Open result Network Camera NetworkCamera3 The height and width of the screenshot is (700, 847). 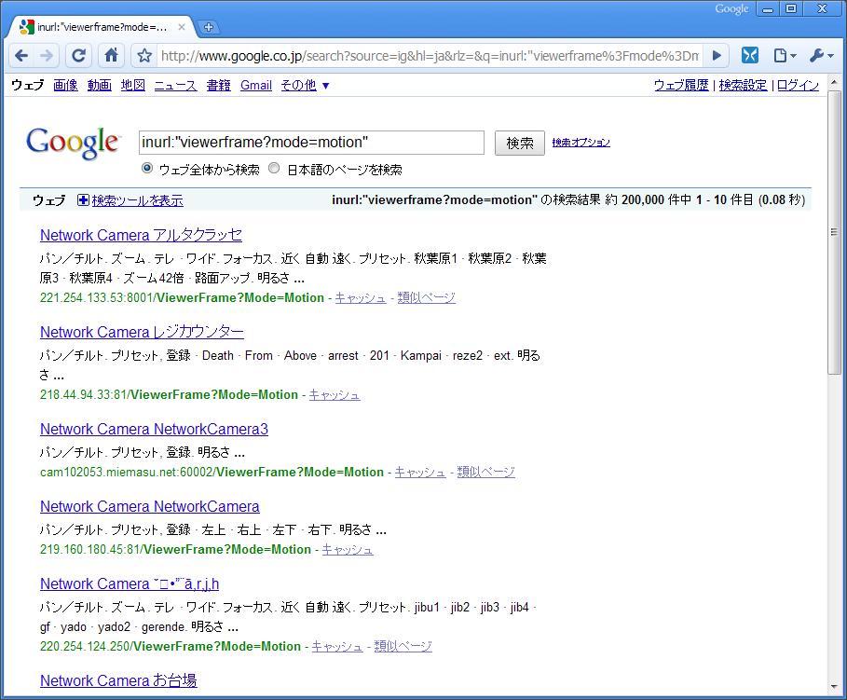click(154, 429)
